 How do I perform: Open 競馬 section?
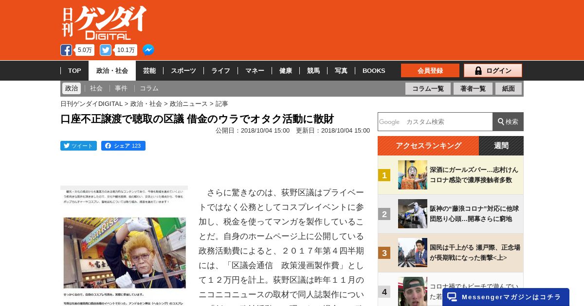tap(313, 70)
